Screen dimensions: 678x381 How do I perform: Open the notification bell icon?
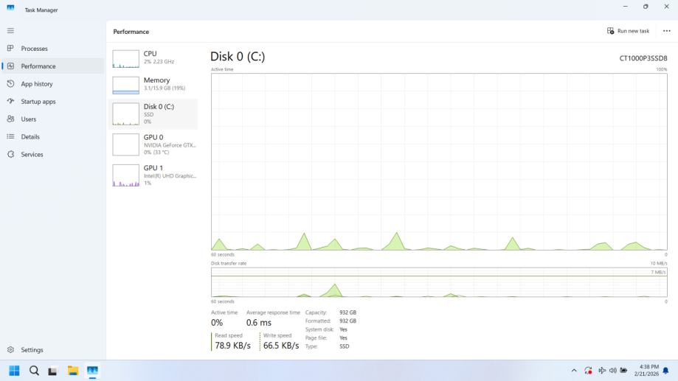[x=666, y=371]
